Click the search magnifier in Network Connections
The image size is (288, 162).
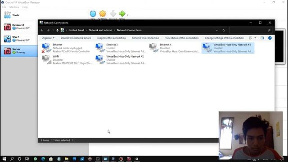tap(269, 30)
